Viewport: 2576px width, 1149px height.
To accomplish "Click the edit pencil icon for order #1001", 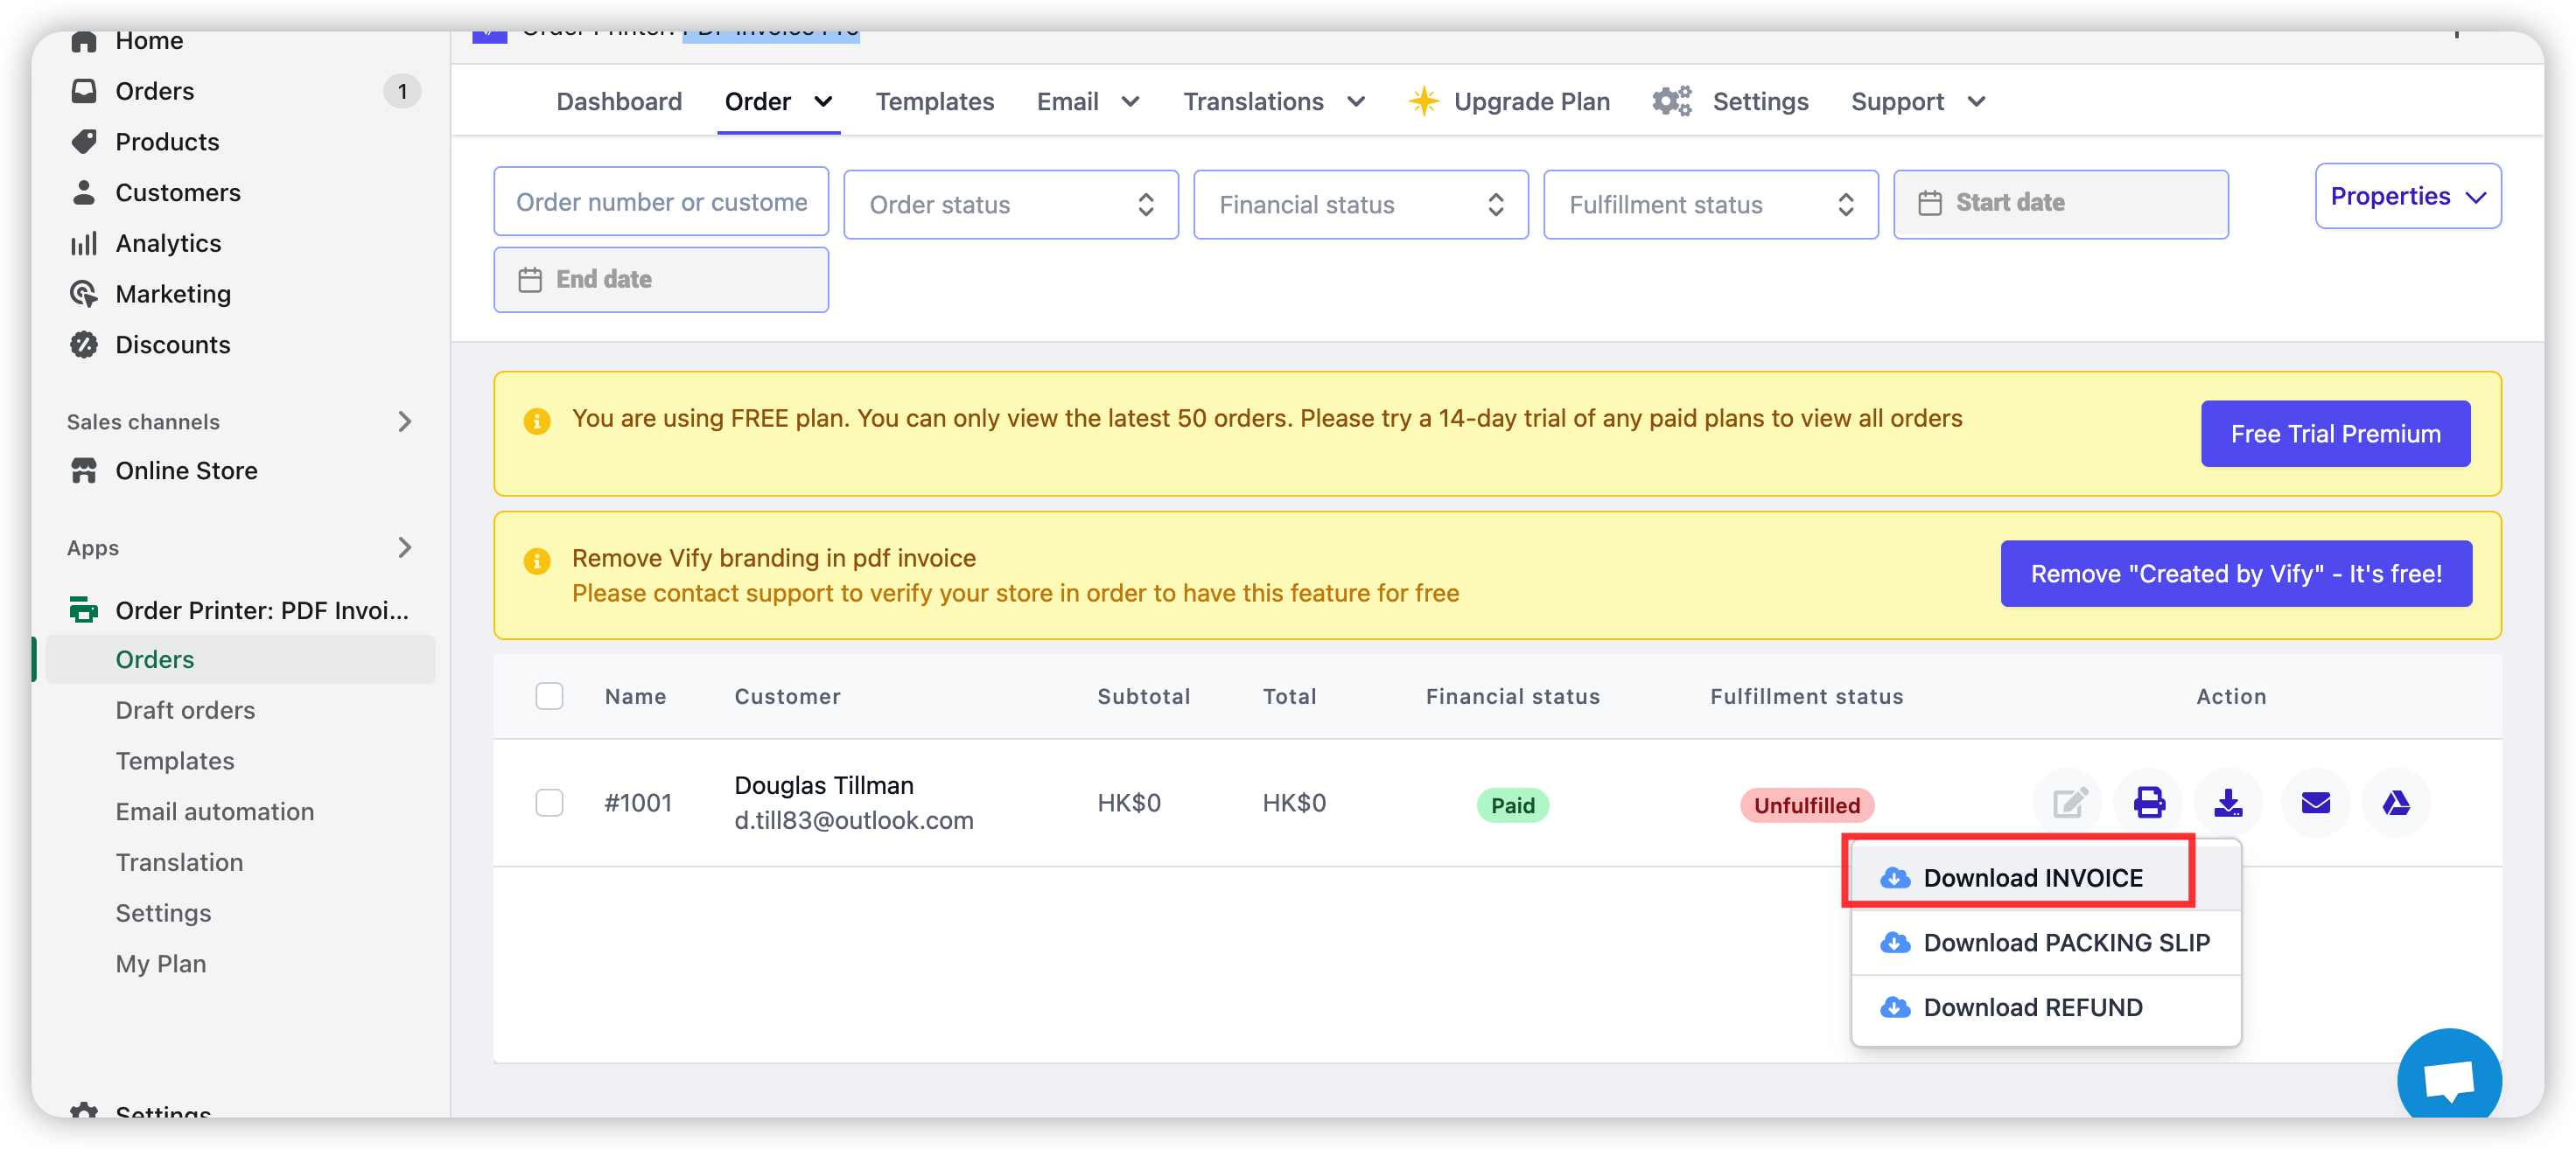I will pyautogui.click(x=2068, y=803).
